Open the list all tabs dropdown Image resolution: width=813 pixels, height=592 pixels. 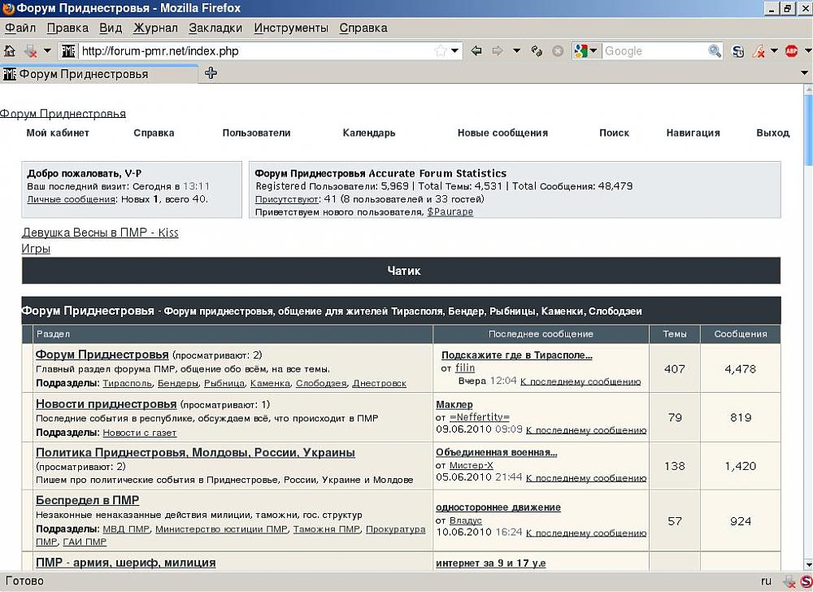[805, 73]
